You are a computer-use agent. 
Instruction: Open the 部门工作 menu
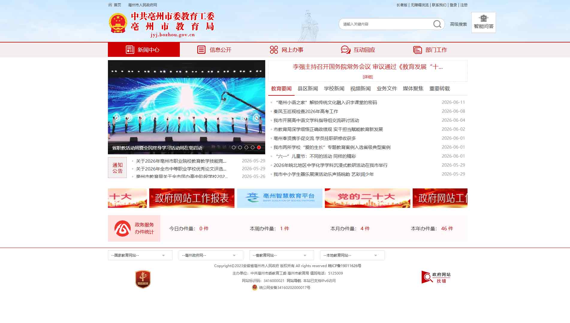(432, 50)
